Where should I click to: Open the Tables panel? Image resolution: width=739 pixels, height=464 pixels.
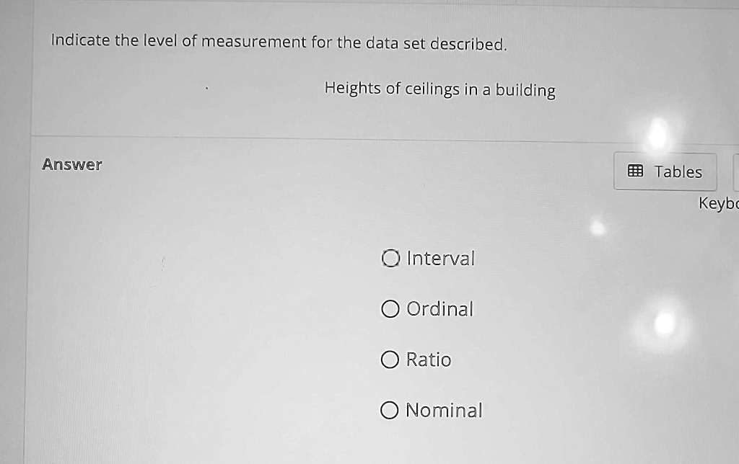click(665, 171)
